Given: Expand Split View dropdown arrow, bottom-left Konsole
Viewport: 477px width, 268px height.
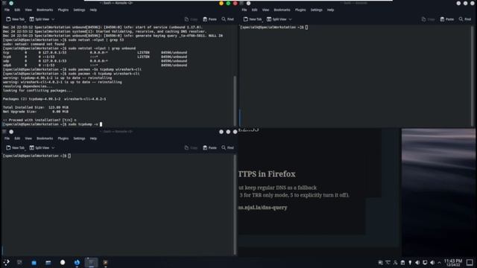Looking at the screenshot, I should (53, 147).
